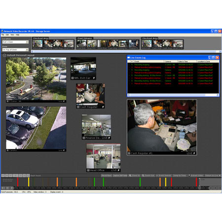Sort log by the Camera column header
222x222 pixels.
pos(171,62)
